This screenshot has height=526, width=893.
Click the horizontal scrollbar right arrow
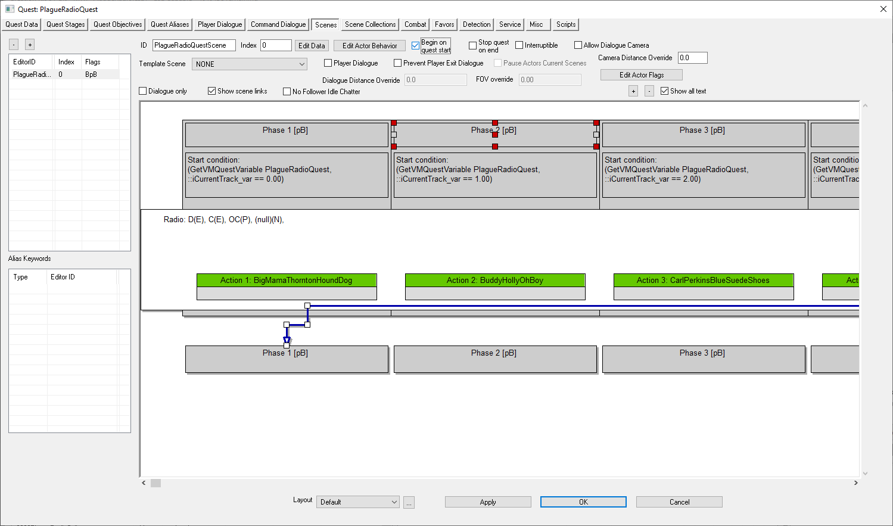tap(855, 483)
